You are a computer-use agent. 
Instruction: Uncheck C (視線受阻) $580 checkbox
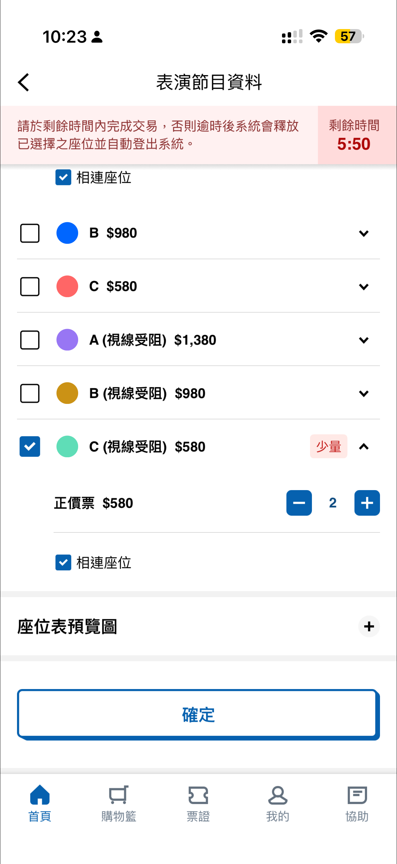(x=30, y=447)
